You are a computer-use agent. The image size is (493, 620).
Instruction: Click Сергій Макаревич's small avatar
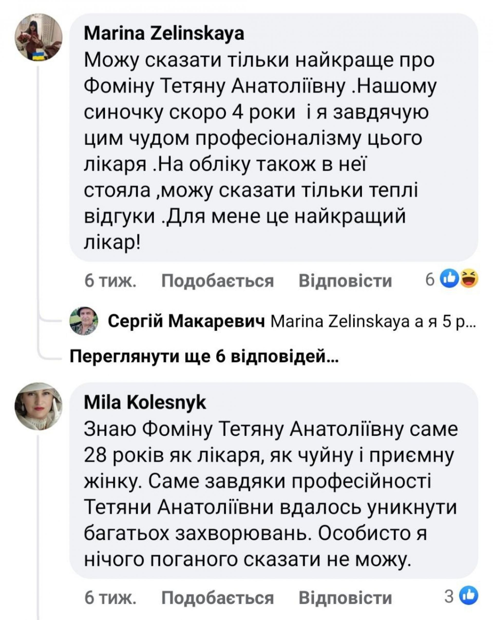pos(84,321)
